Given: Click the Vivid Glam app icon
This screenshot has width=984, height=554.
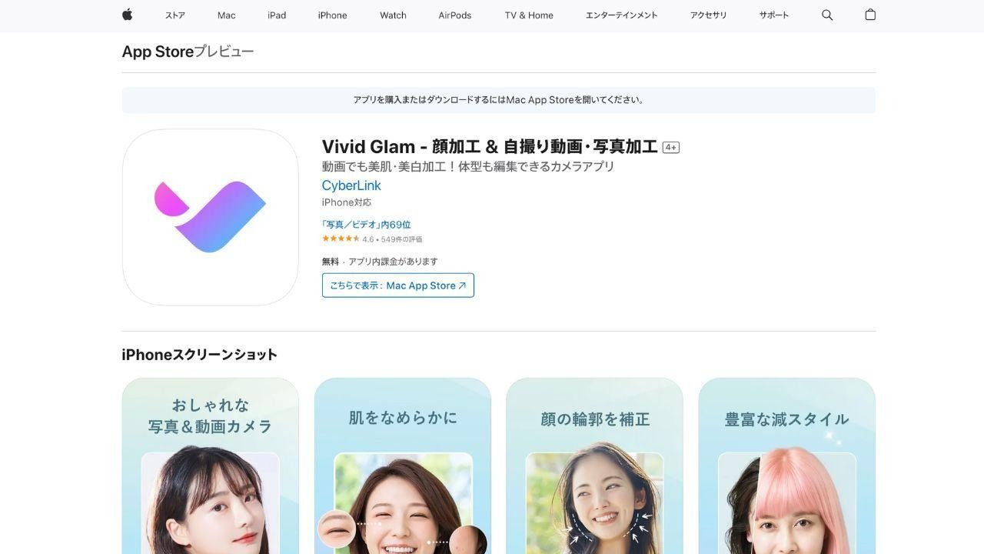Looking at the screenshot, I should pos(211,217).
